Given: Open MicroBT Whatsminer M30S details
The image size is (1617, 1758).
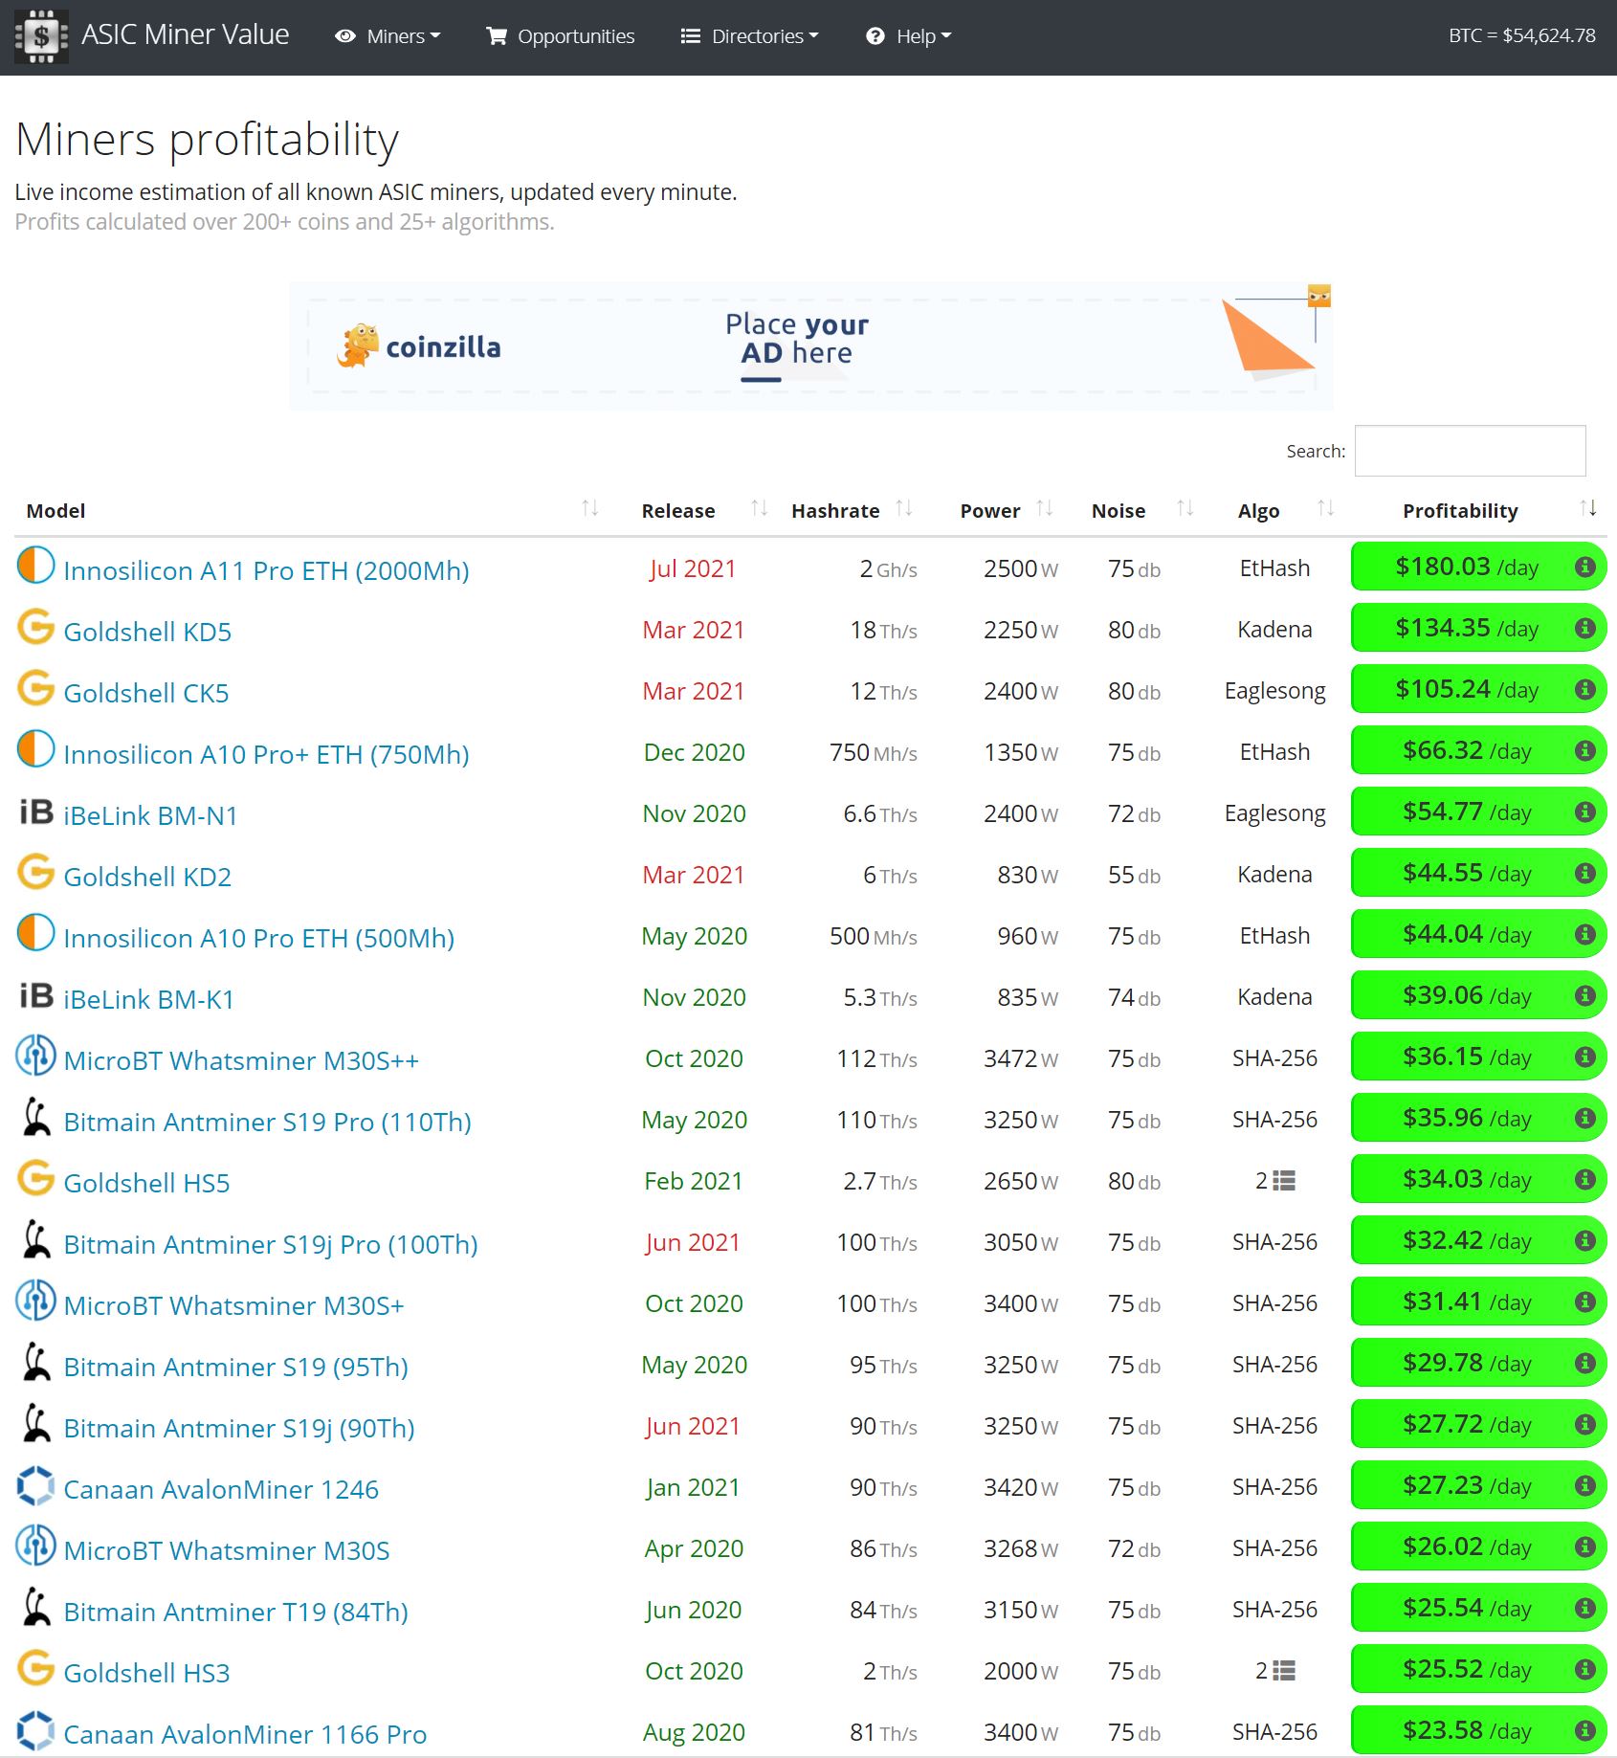Looking at the screenshot, I should 227,1550.
